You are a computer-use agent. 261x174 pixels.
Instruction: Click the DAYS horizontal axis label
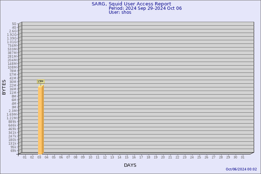point(130,165)
